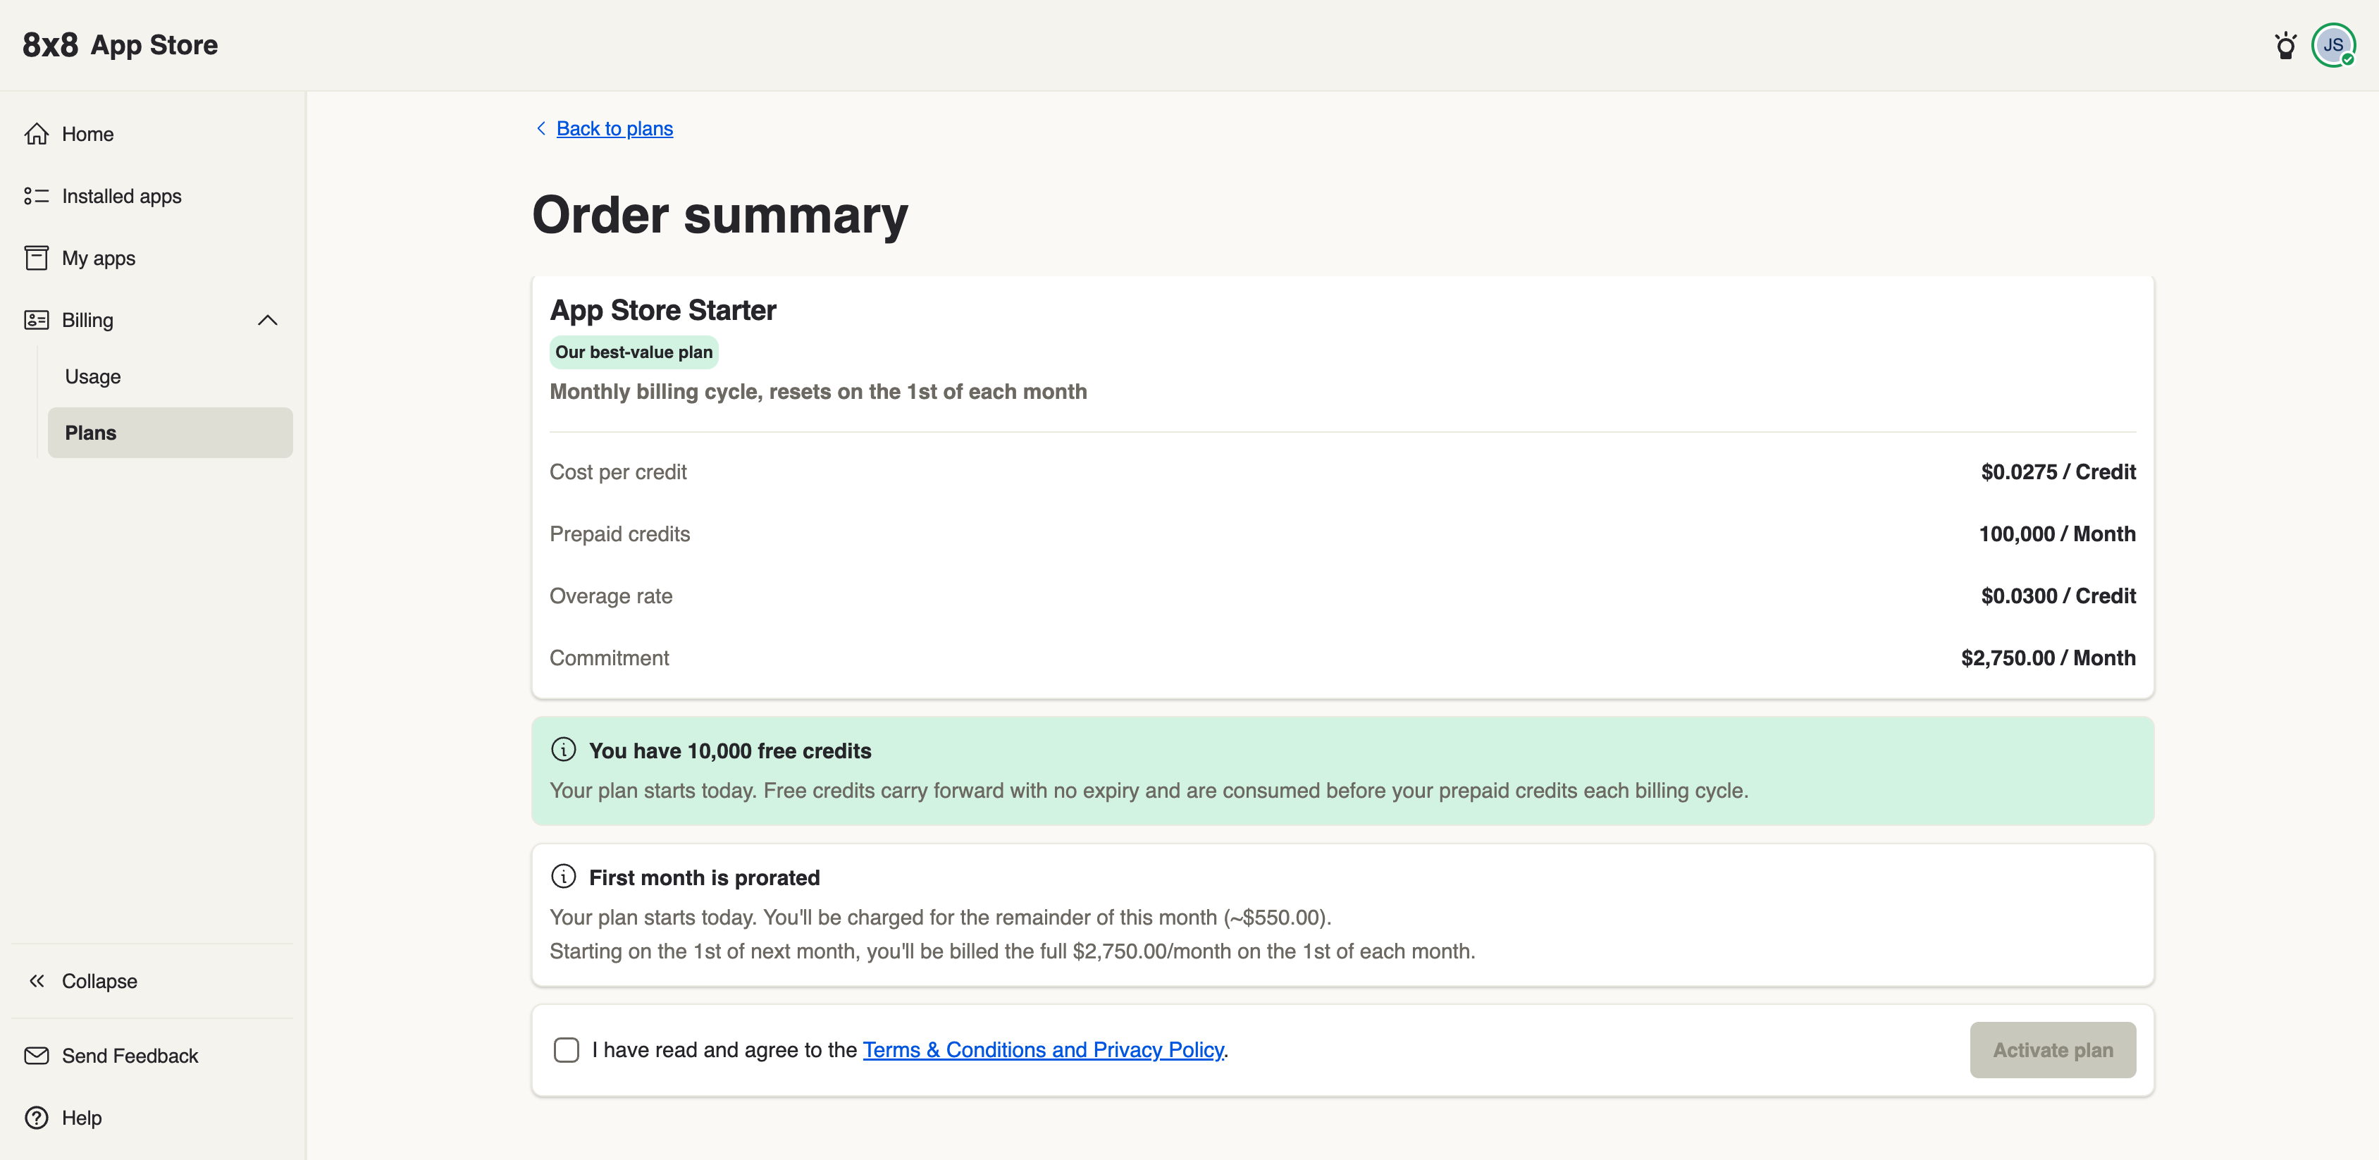Click the Installed apps list icon
This screenshot has width=2379, height=1160.
[36, 196]
